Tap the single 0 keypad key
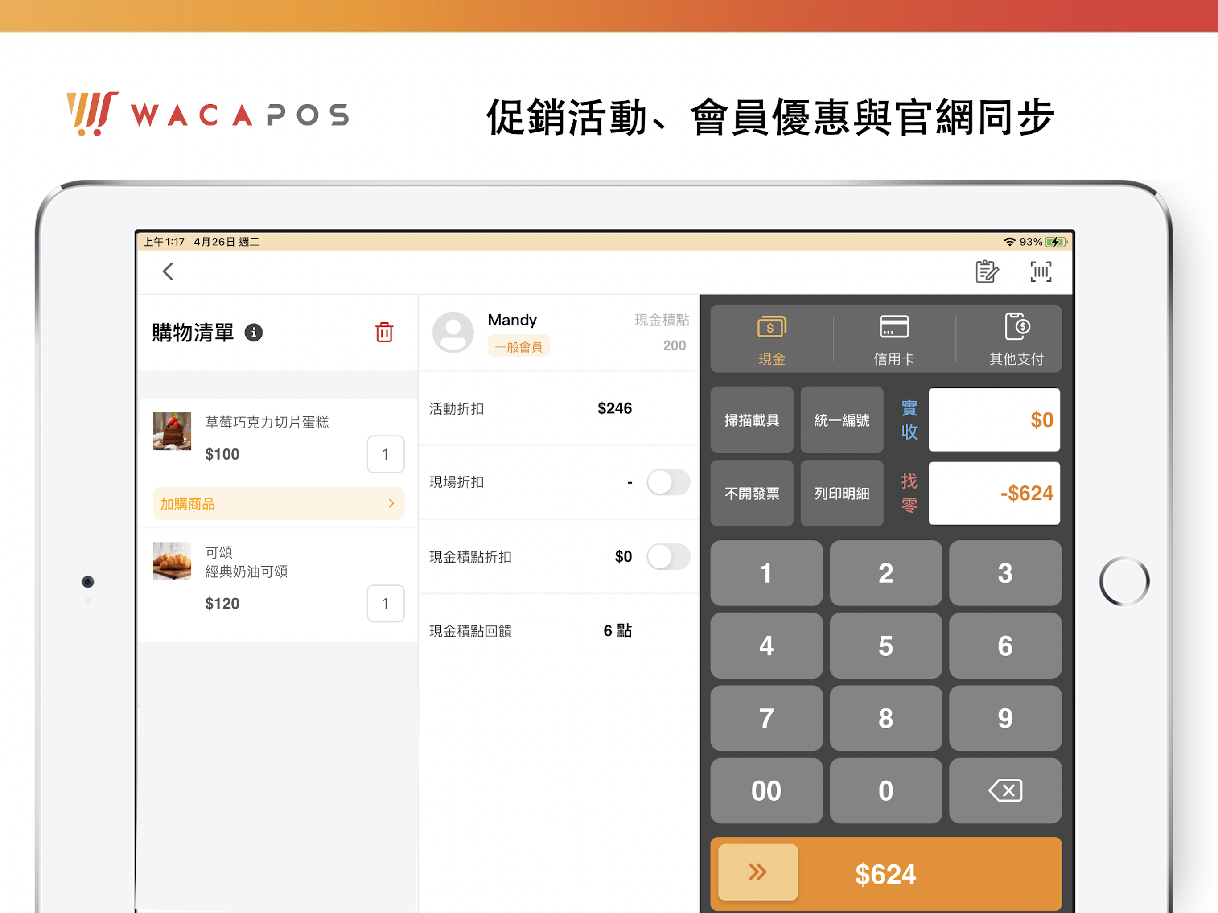 point(885,790)
